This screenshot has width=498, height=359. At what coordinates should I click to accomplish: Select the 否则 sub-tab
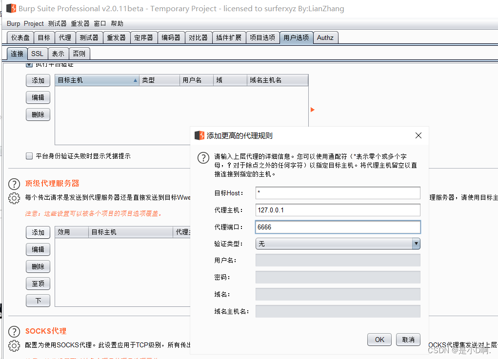tap(79, 54)
